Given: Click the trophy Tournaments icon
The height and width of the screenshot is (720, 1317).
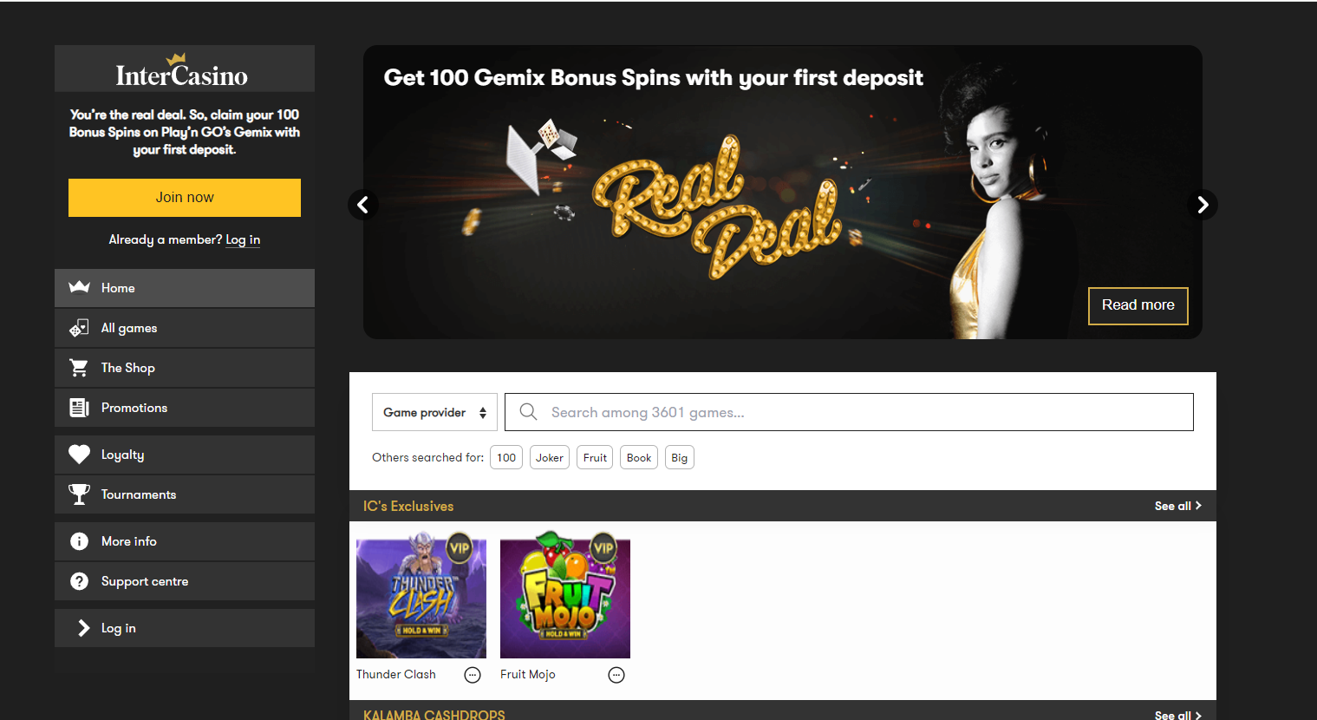Looking at the screenshot, I should coord(79,494).
